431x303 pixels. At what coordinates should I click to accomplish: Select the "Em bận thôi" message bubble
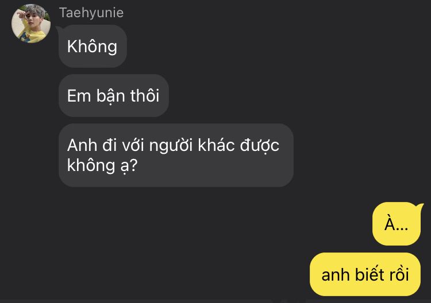(114, 95)
